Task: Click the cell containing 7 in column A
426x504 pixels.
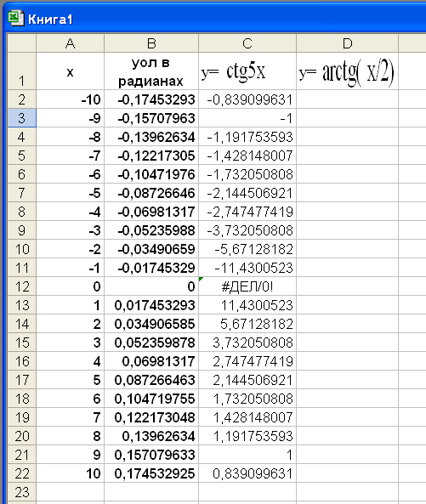Action: [70, 416]
